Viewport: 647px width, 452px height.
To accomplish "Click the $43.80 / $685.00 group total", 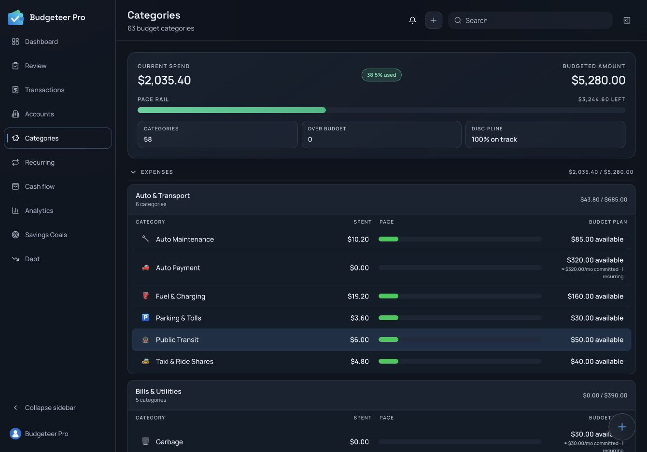I will coord(604,199).
